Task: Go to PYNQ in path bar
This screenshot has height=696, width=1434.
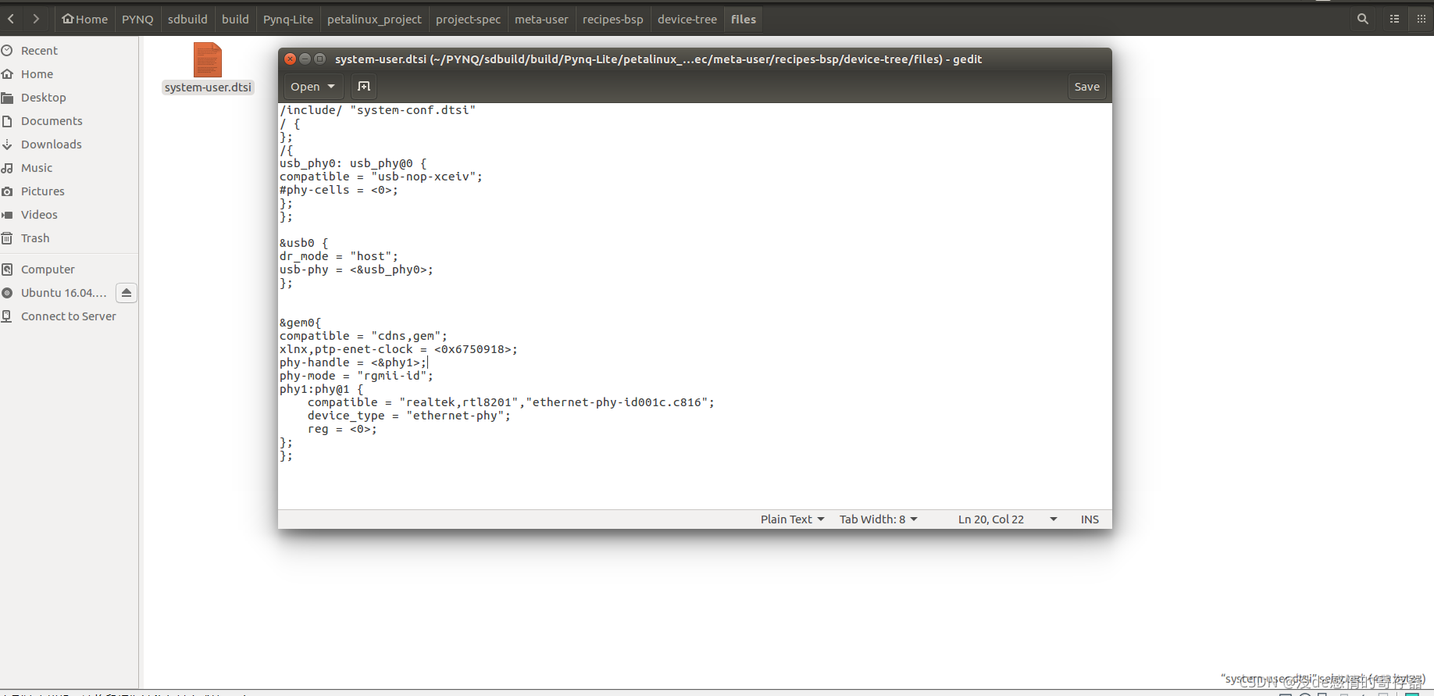Action: pos(137,19)
